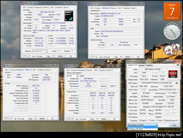The width and height of the screenshot is (183, 138).
Task: Click OK in the Memory CPU-Z window
Action: [x=52, y=119]
